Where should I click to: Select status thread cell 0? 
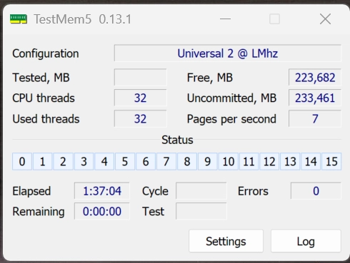22,162
